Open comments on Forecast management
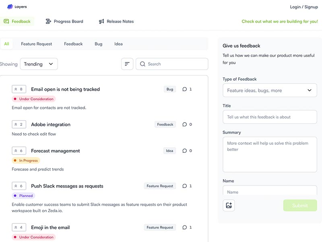This screenshot has height=242, width=322. [x=187, y=151]
